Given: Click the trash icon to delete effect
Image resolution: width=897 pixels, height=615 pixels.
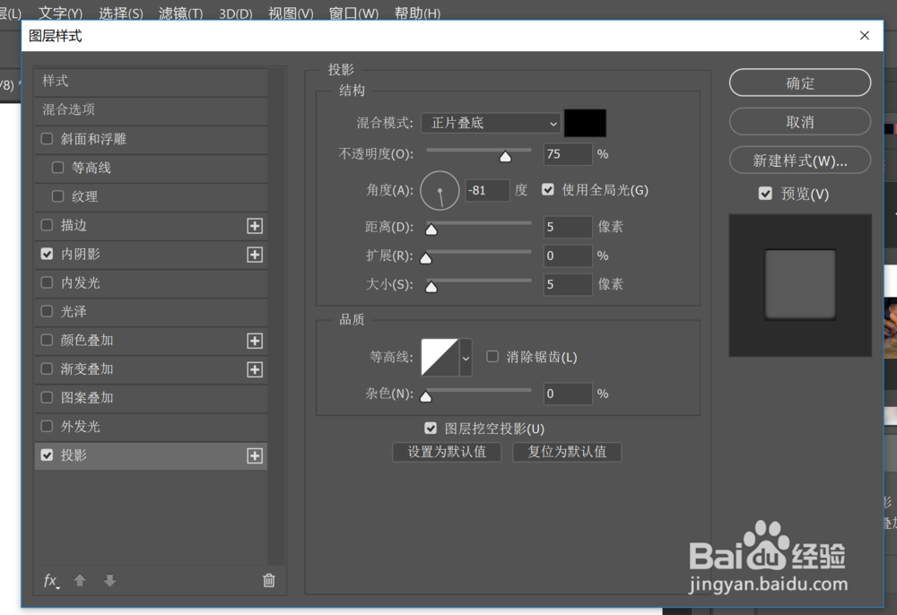Looking at the screenshot, I should click(x=268, y=581).
